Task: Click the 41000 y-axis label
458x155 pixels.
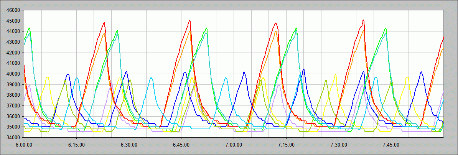Action: click(x=13, y=63)
